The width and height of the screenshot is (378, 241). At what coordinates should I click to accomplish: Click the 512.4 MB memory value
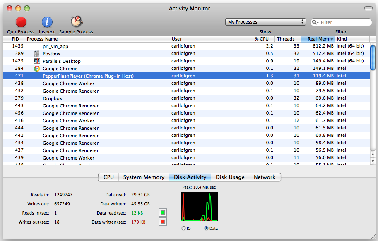click(323, 53)
